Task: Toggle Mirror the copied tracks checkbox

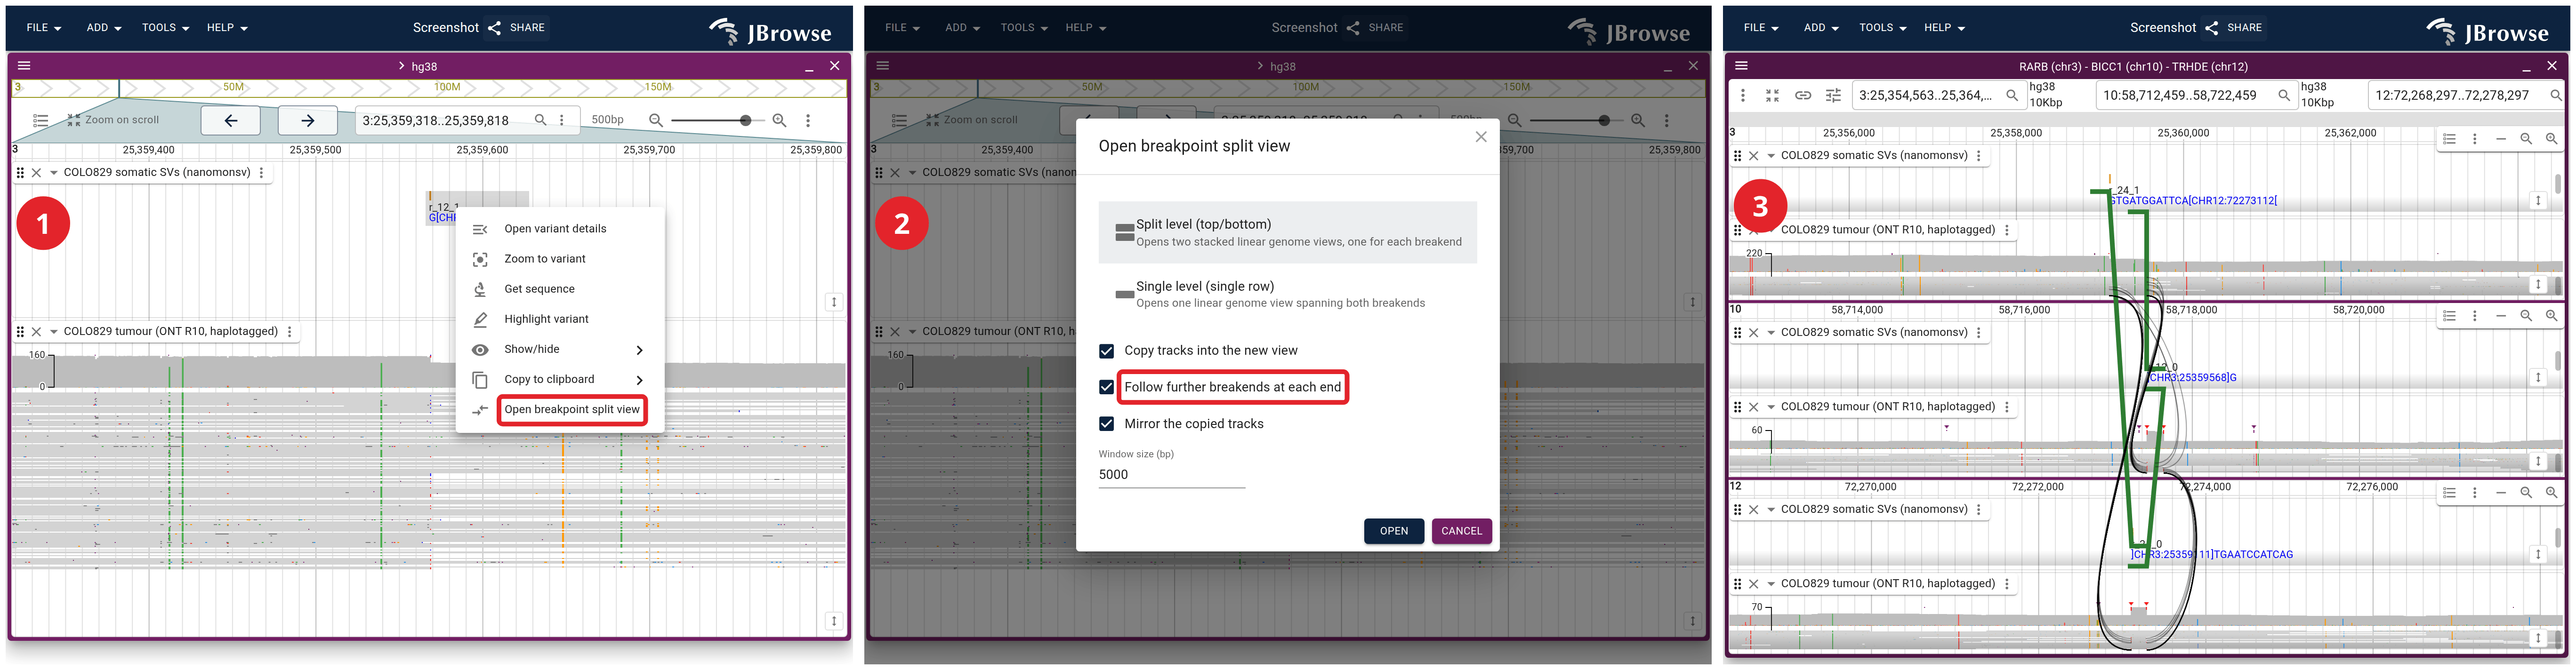Action: pos(1106,424)
